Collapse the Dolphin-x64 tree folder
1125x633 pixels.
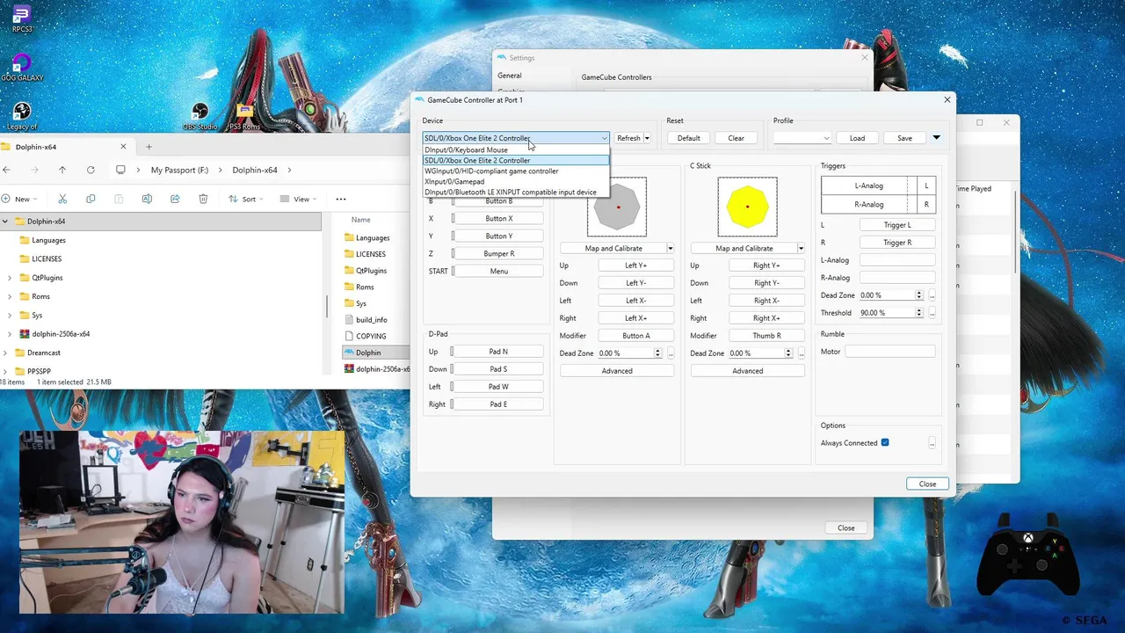point(5,222)
